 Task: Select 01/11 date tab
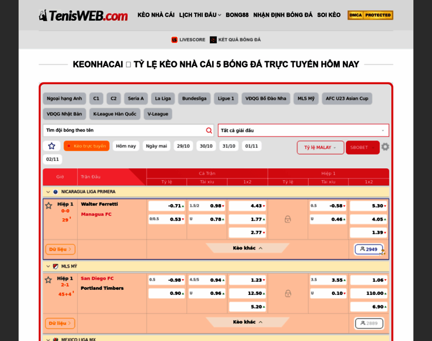point(252,146)
